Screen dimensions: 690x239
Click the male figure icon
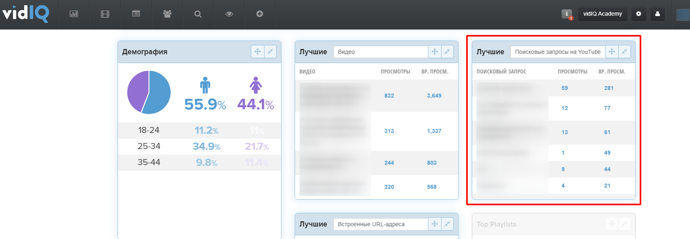pyautogui.click(x=205, y=85)
